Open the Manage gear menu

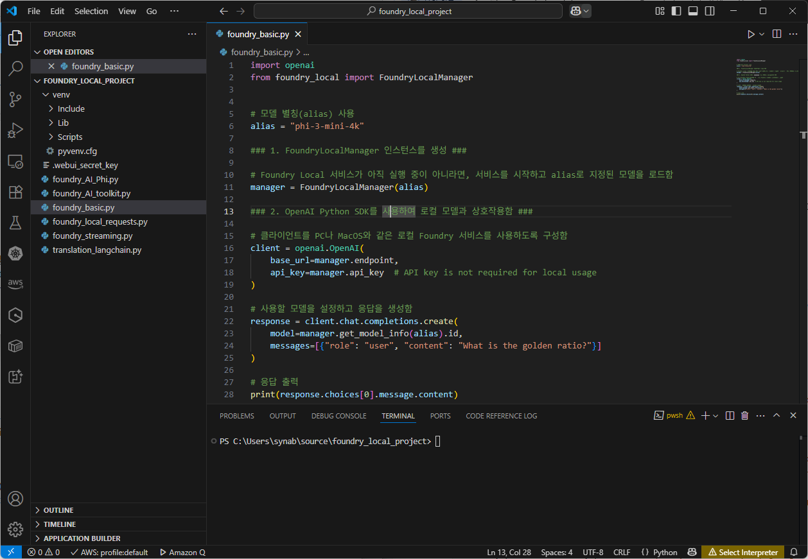click(15, 529)
